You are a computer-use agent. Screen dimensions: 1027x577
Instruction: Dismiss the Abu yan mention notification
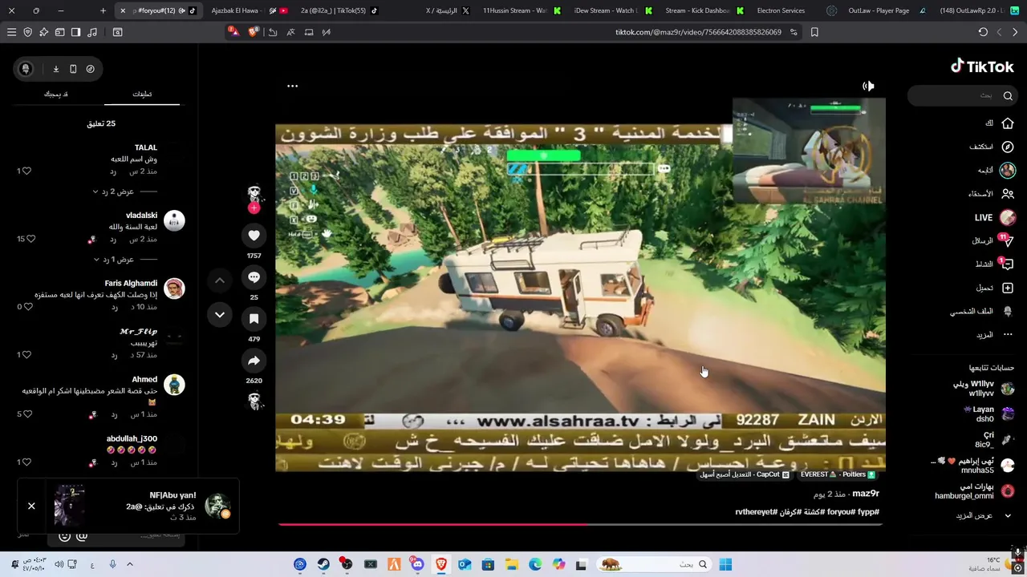pyautogui.click(x=31, y=506)
